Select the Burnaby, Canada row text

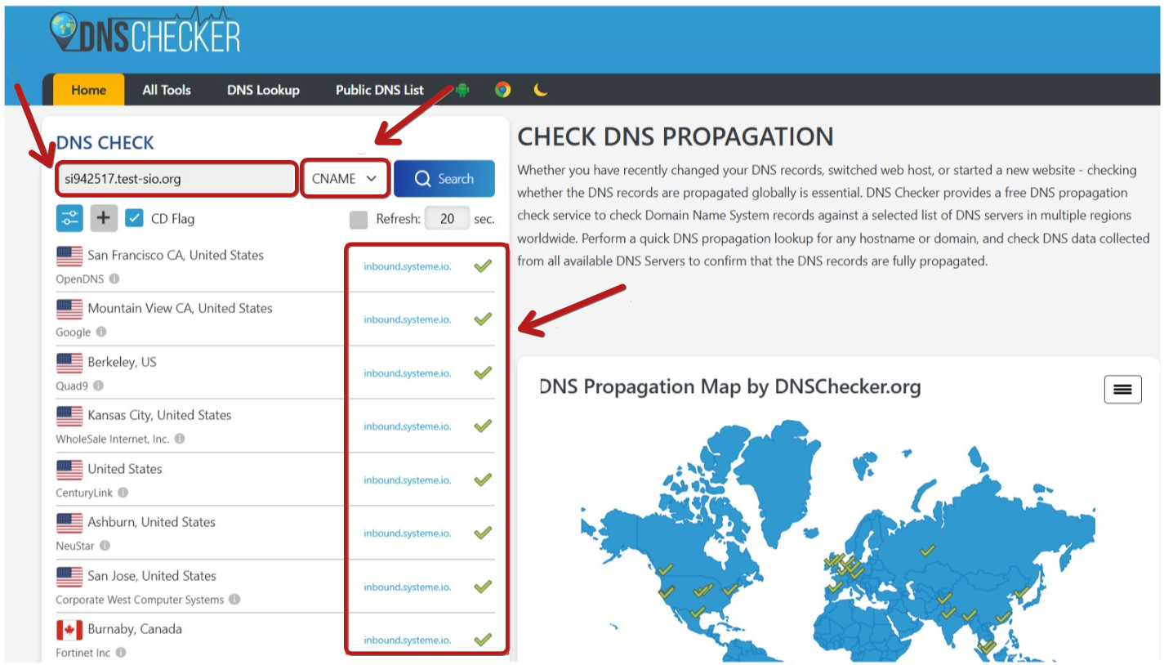(x=135, y=629)
